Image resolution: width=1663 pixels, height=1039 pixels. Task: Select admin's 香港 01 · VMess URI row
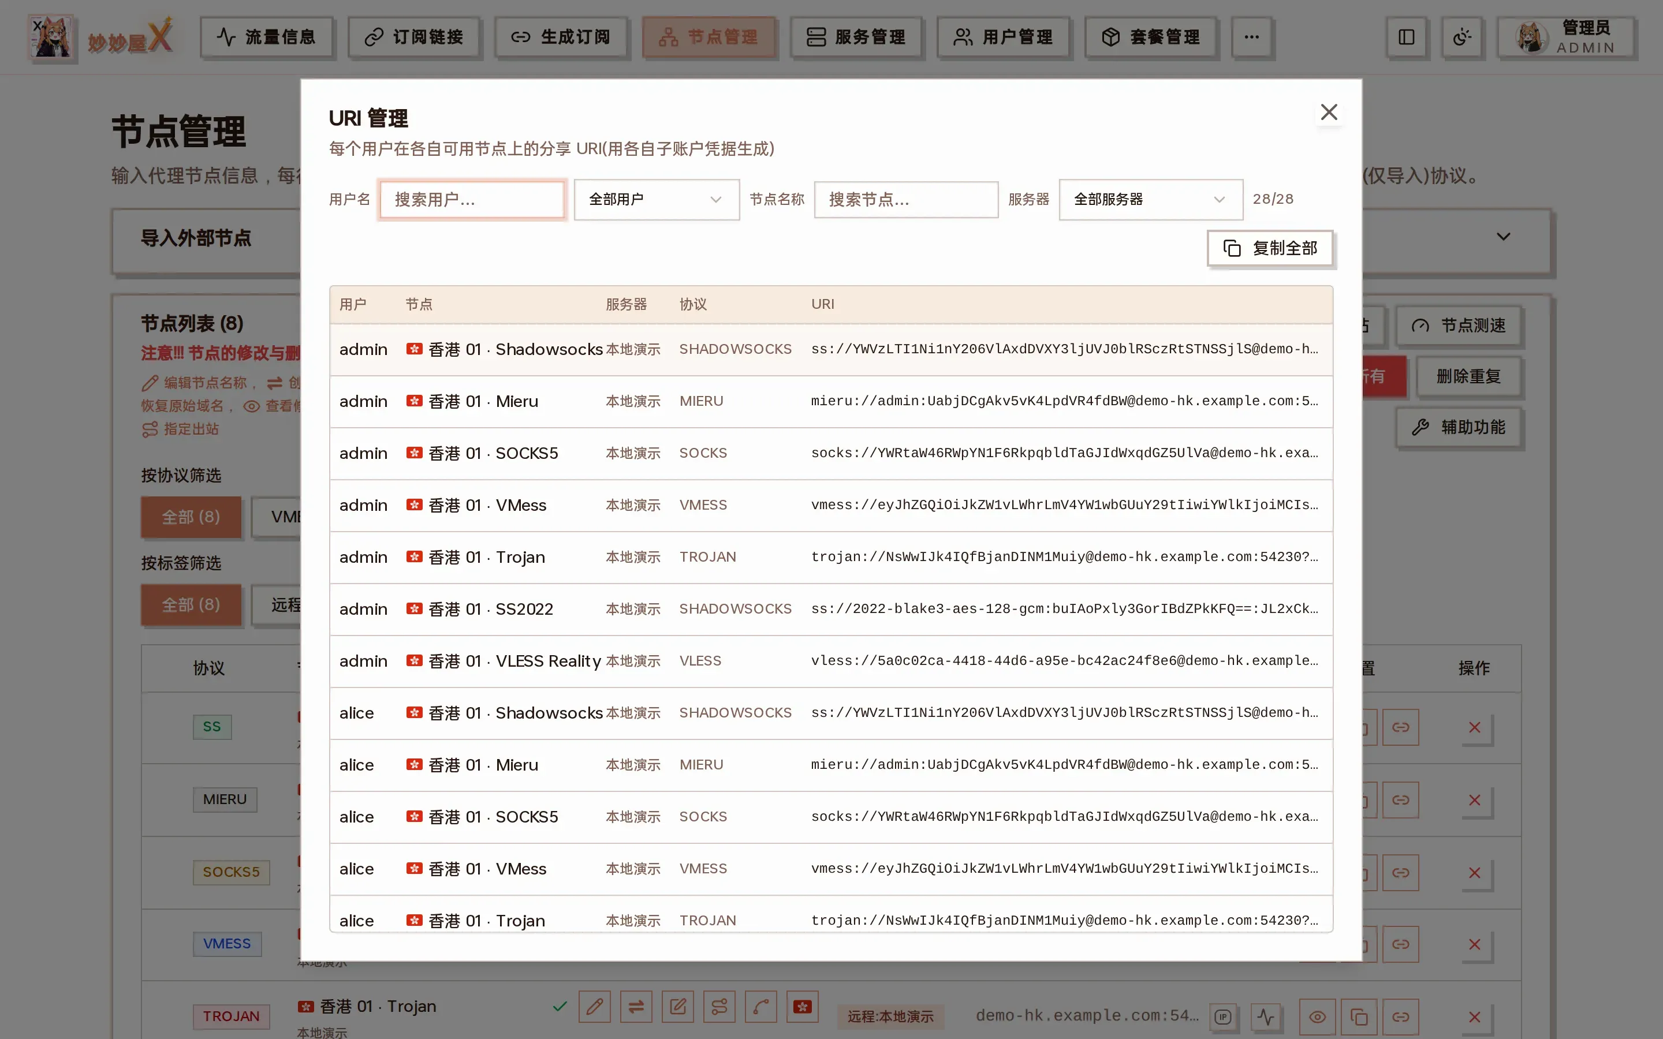coord(831,506)
